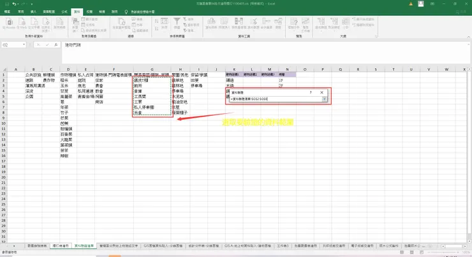This screenshot has width=472, height=257.
Task: Click the Select All corner button
Action: (x=4, y=69)
